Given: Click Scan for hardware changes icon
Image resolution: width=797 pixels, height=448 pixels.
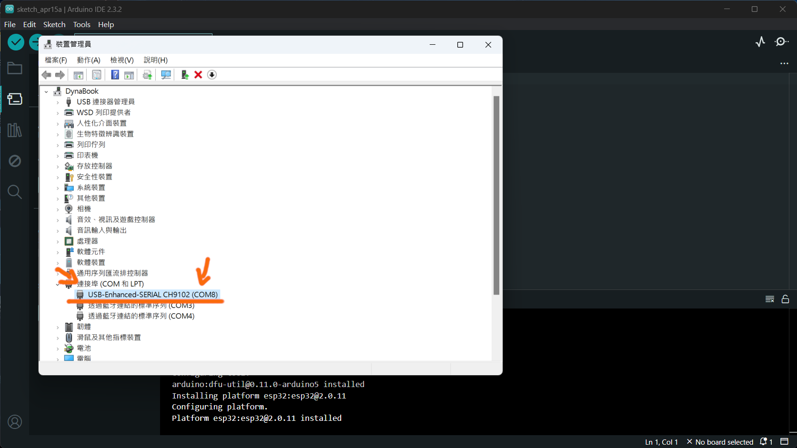Looking at the screenshot, I should (166, 75).
